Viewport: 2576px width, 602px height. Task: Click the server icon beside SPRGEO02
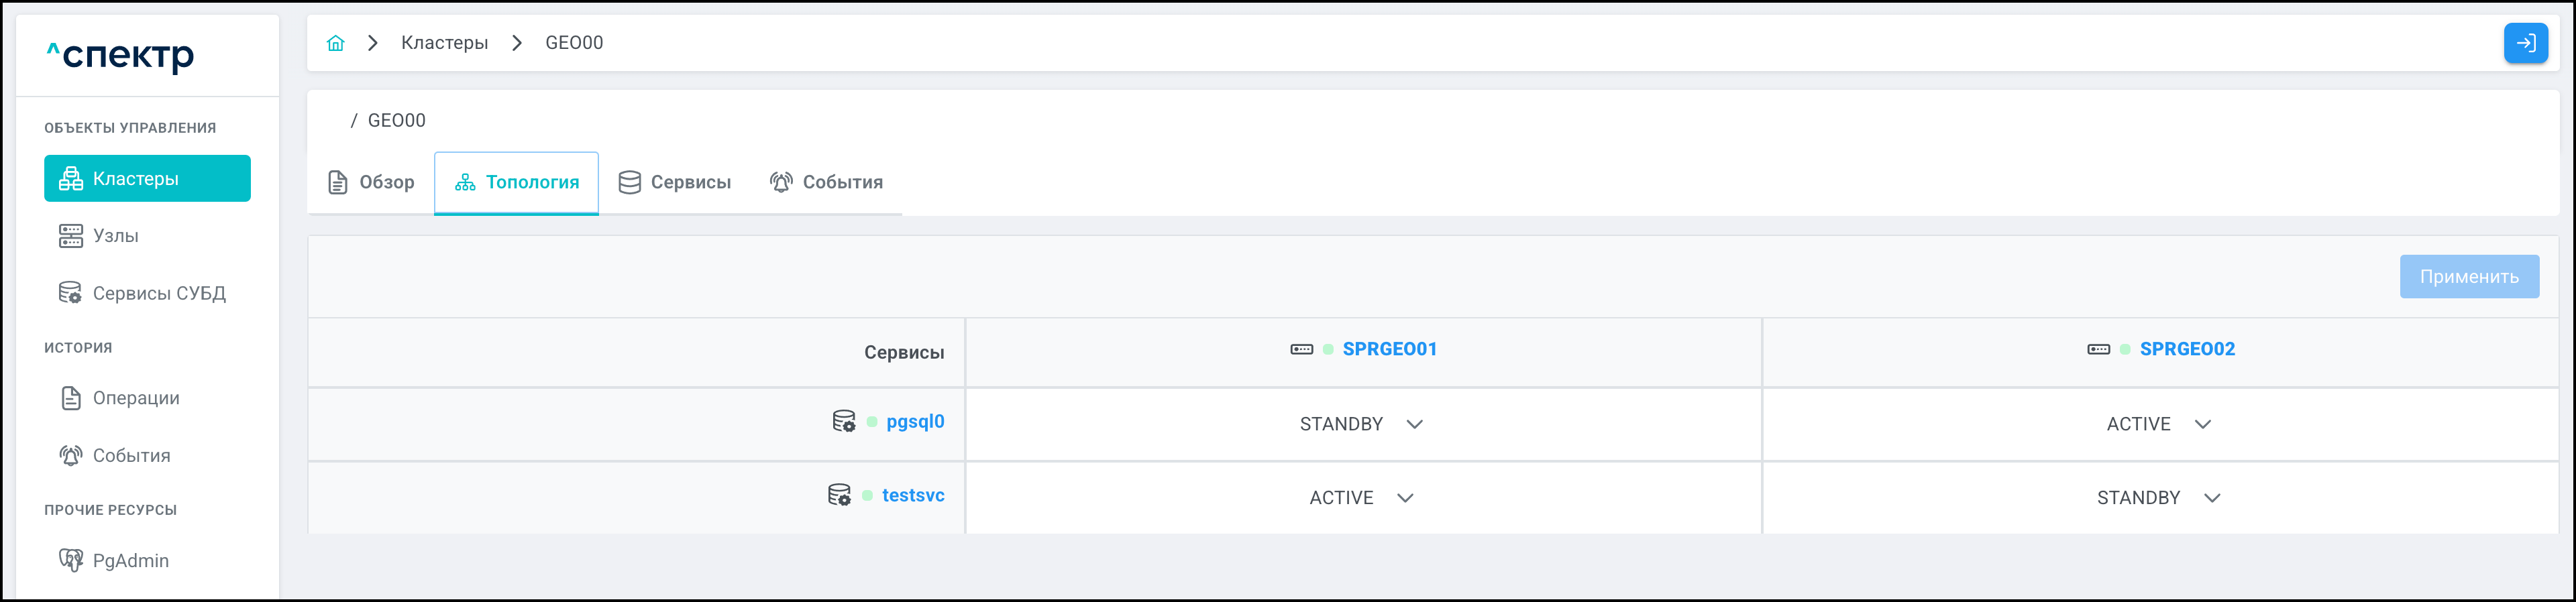click(x=2098, y=349)
